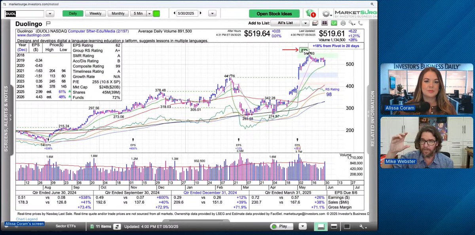The height and width of the screenshot is (235, 475).
Task: Click the Funds 72% row
Action: coord(97,97)
